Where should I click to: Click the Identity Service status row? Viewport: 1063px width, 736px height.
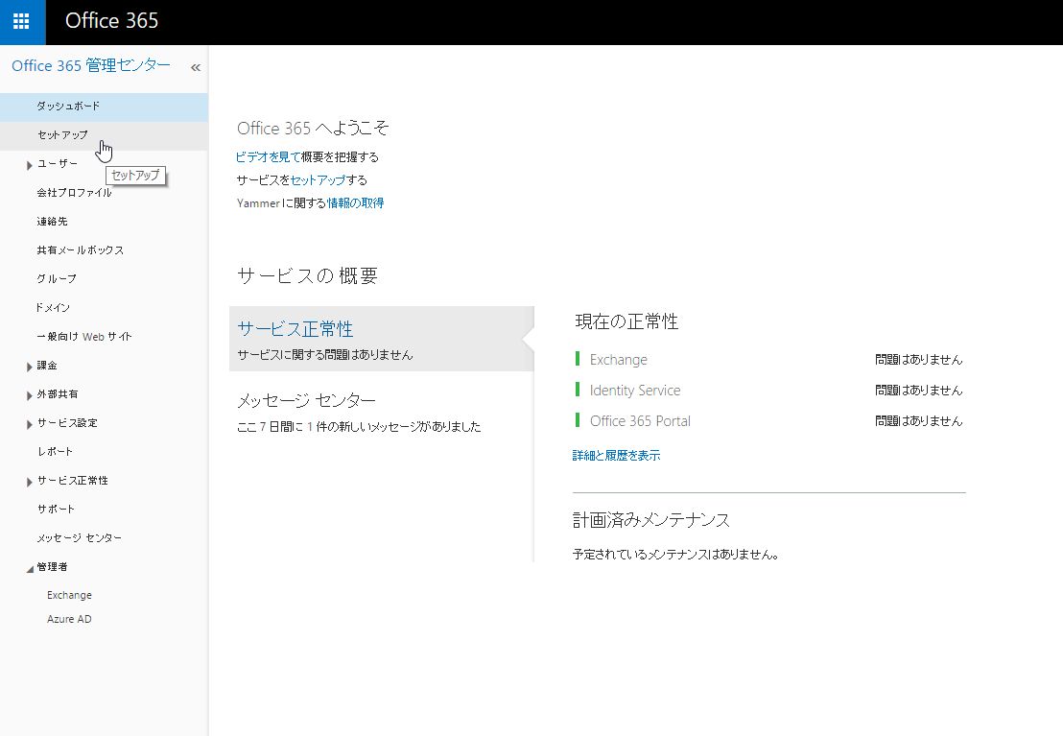[769, 390]
